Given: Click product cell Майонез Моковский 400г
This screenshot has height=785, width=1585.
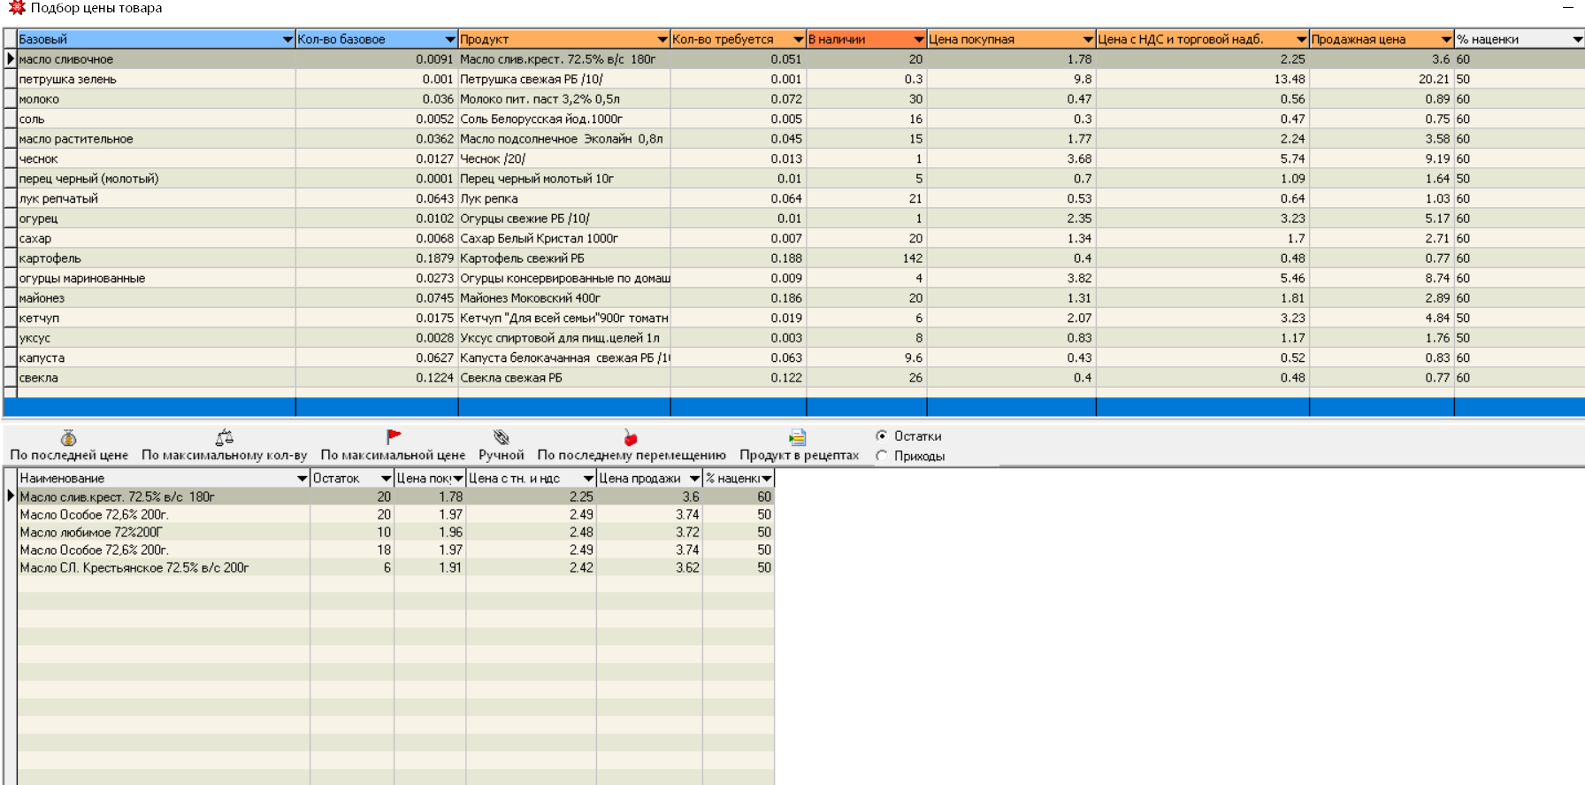Looking at the screenshot, I should 564,298.
